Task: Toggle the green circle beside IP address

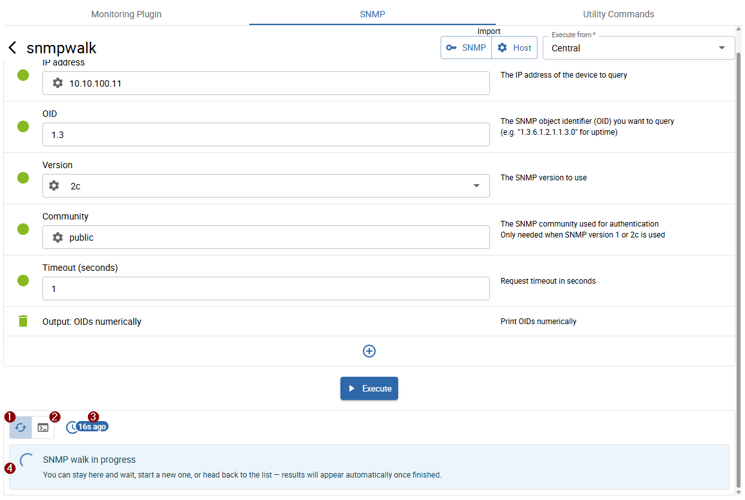Action: 23,75
